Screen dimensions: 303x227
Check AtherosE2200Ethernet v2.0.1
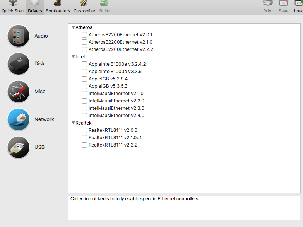point(84,35)
